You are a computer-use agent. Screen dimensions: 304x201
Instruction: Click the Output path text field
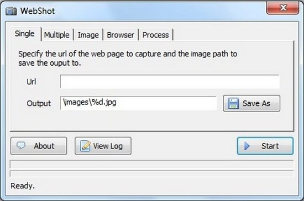click(138, 103)
